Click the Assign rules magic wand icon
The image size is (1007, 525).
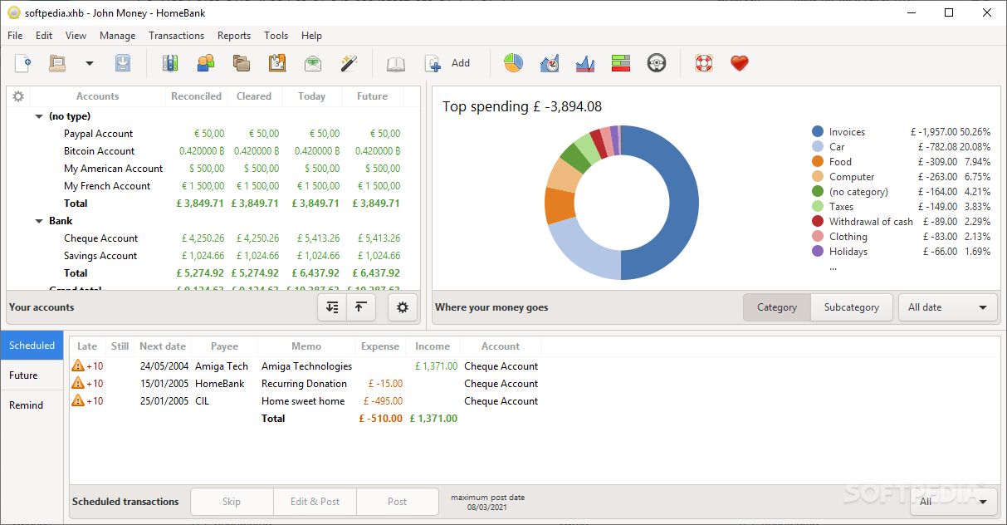[349, 62]
